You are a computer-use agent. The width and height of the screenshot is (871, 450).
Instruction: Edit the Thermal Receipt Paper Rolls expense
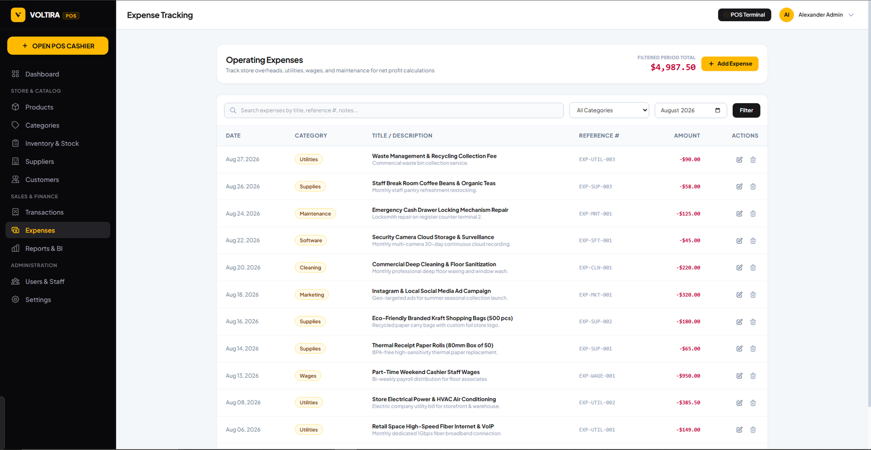coord(739,349)
